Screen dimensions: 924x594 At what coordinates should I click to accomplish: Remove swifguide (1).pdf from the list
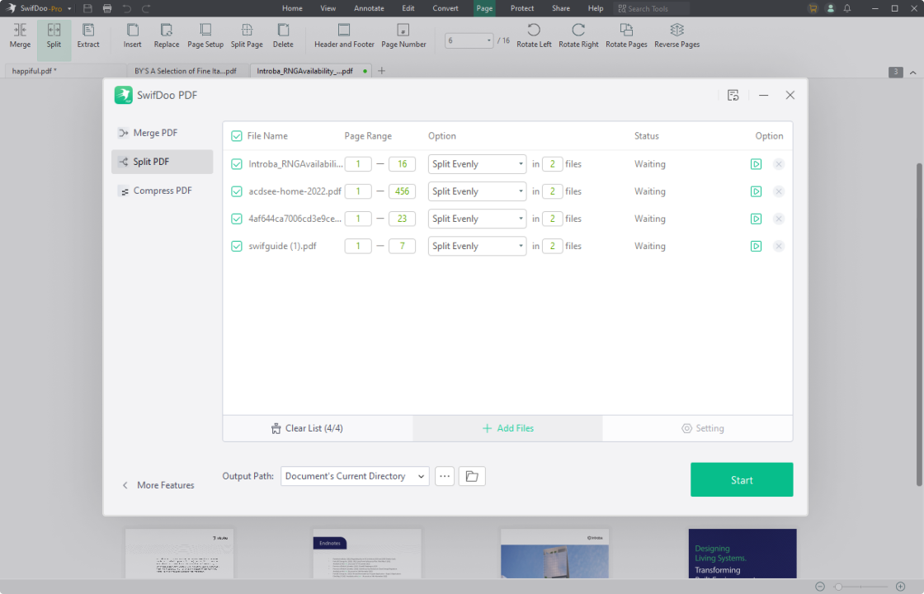pyautogui.click(x=779, y=246)
